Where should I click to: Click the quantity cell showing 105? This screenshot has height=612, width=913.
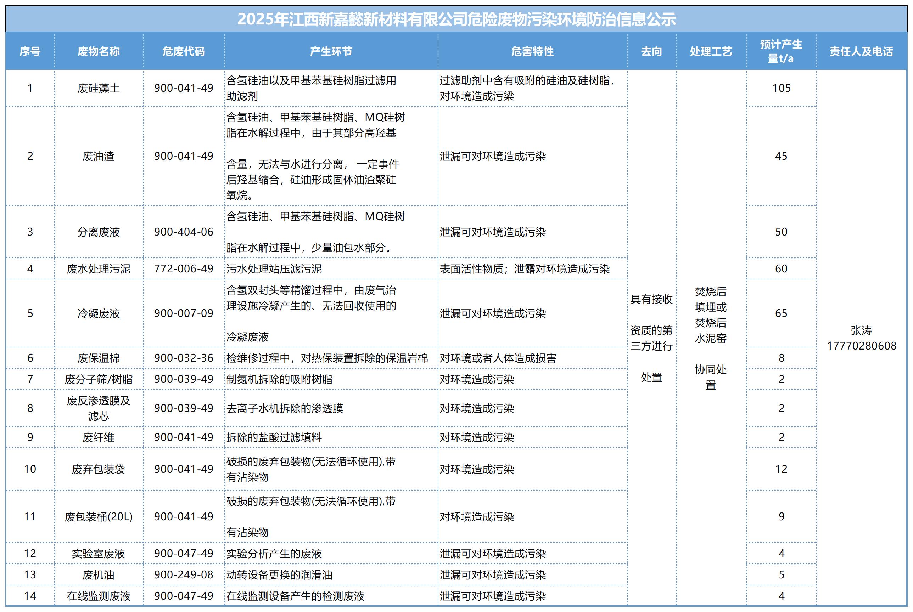coord(781,88)
